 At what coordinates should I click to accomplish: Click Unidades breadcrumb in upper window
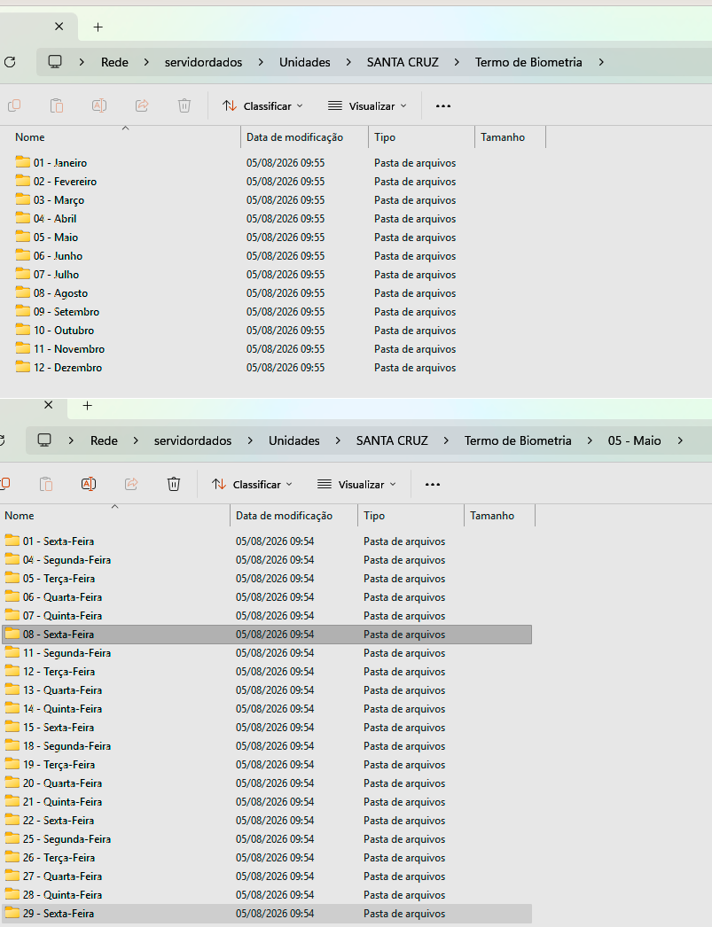coord(304,62)
